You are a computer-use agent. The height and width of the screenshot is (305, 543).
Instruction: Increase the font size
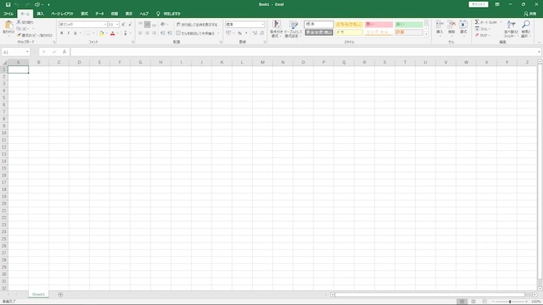click(x=123, y=25)
